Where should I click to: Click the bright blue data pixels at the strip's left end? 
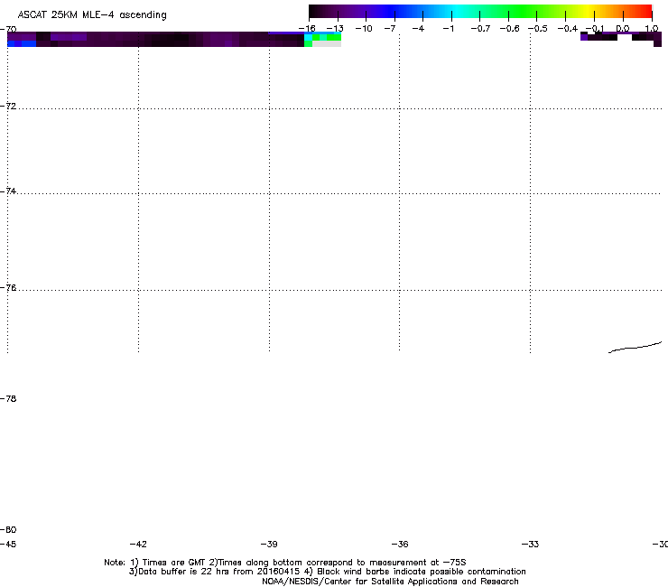pyautogui.click(x=22, y=43)
